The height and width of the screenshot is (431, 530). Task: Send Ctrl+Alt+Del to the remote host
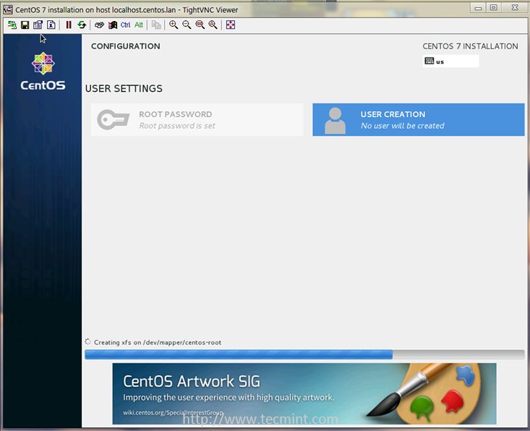click(x=99, y=25)
